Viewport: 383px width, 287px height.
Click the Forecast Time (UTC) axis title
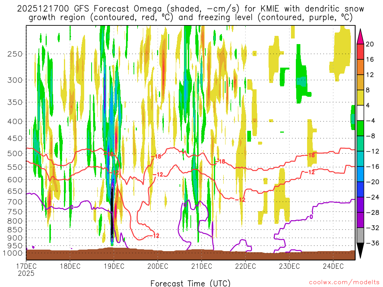[190, 283]
